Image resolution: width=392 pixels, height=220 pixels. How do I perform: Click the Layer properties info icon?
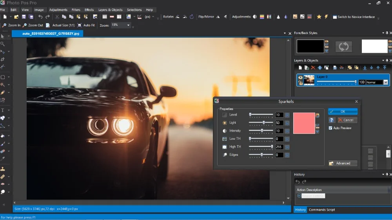pyautogui.click(x=319, y=68)
